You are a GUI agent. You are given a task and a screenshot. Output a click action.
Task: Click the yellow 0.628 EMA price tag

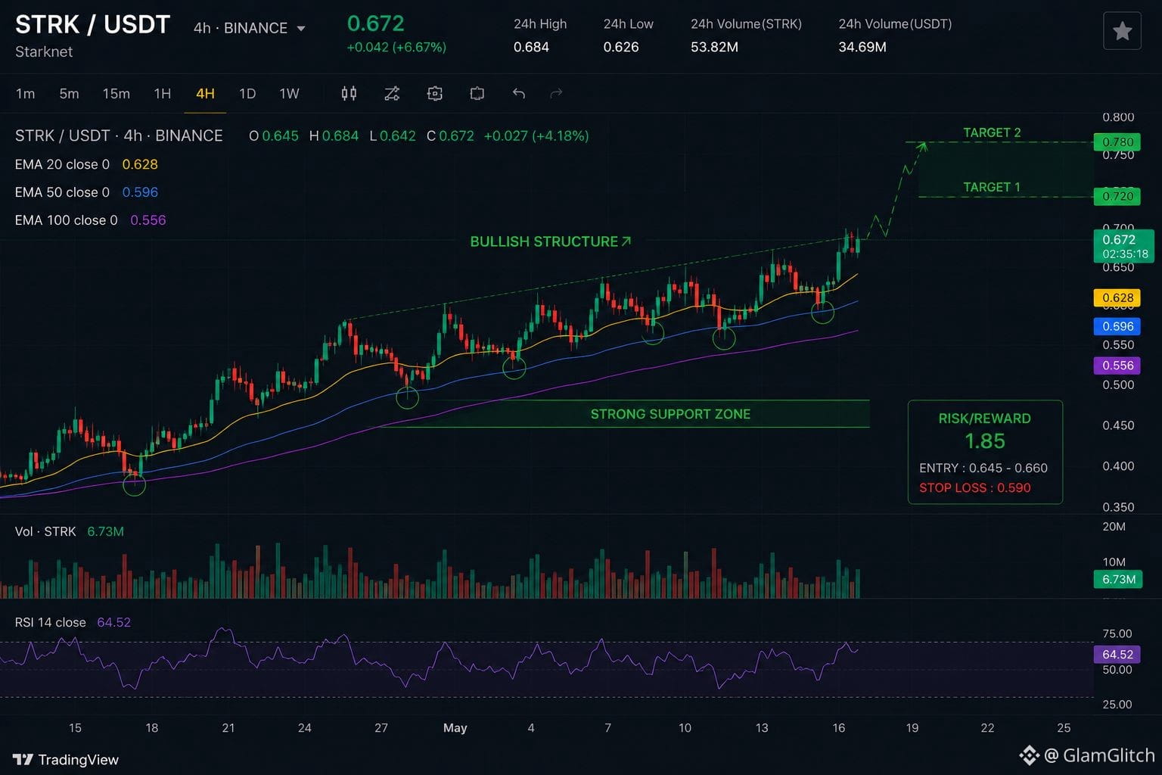(x=1117, y=297)
